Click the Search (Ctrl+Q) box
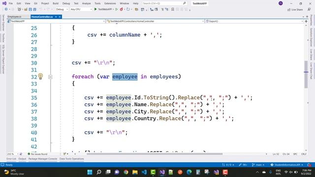Image resolution: width=315 pixels, height=177 pixels. pos(164,3)
